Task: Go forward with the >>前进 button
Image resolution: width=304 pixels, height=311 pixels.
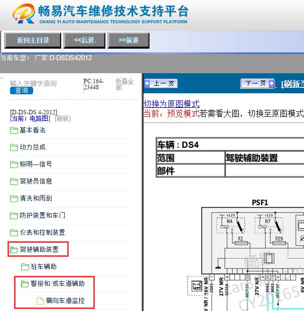Action: [x=128, y=41]
